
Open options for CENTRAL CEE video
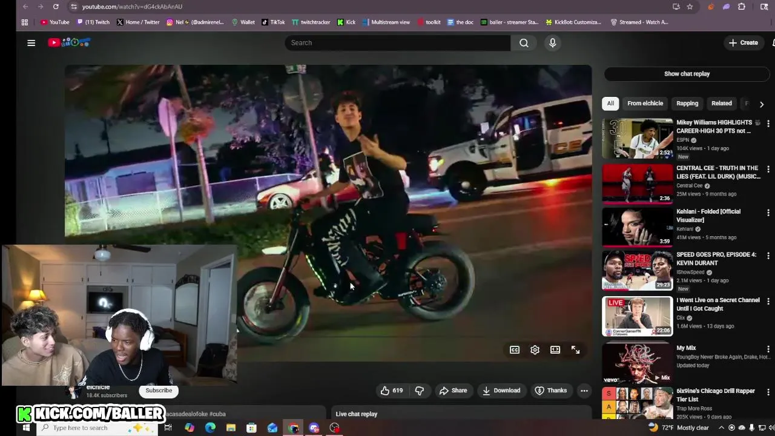click(x=768, y=169)
